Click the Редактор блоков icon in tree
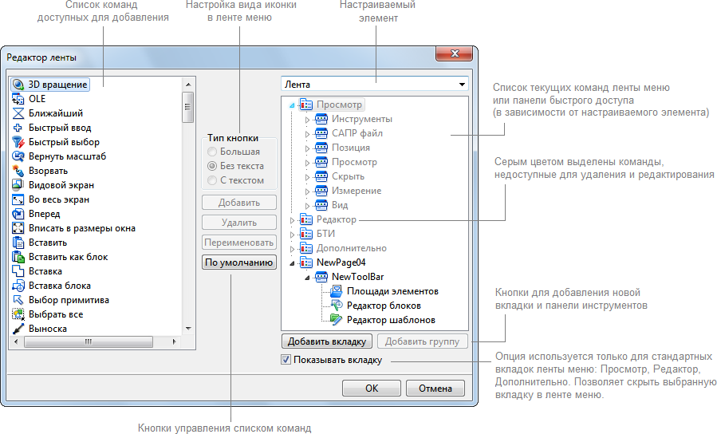 [x=337, y=306]
